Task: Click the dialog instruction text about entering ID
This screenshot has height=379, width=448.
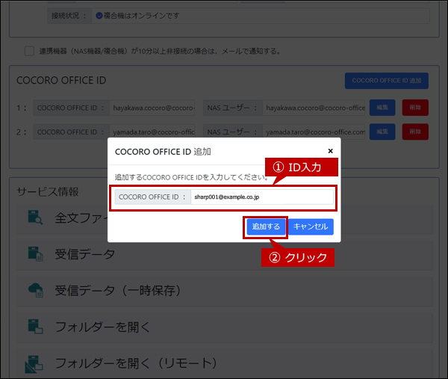Action: coord(191,177)
